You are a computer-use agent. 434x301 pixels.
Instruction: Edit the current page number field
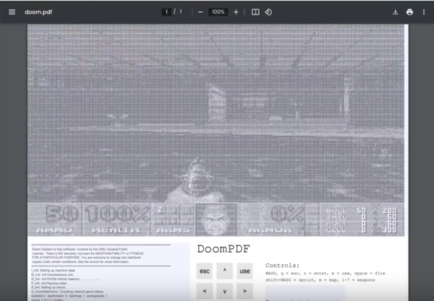click(x=166, y=11)
